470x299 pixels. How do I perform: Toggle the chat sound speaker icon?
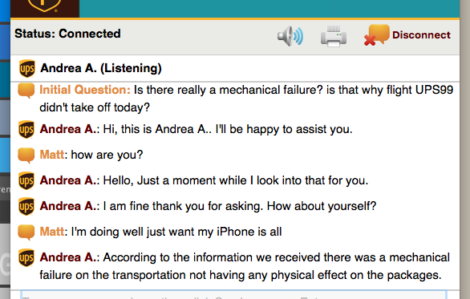click(290, 36)
